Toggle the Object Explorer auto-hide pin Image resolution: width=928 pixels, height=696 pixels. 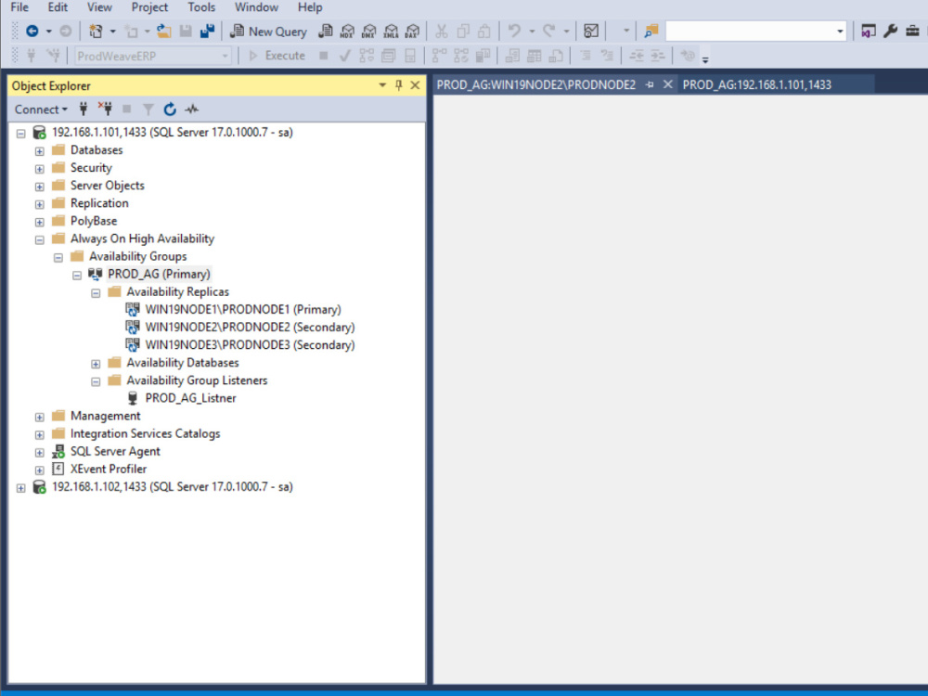pyautogui.click(x=398, y=85)
